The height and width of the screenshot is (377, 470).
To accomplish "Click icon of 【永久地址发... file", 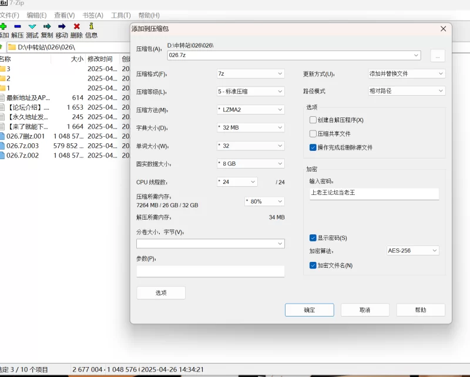I will (2, 117).
